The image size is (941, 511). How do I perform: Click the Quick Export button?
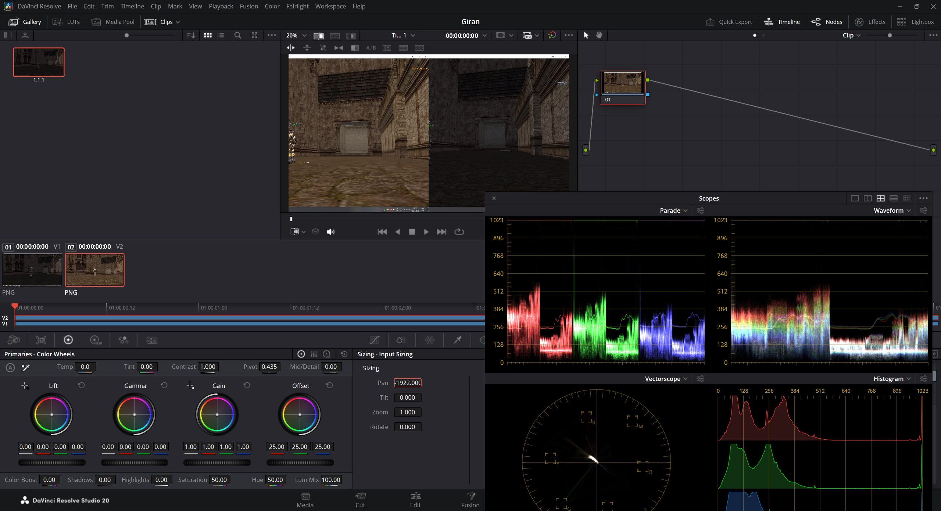pos(729,22)
